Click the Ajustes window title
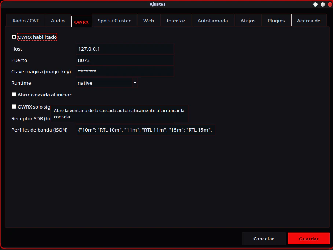 [x=158, y=4]
